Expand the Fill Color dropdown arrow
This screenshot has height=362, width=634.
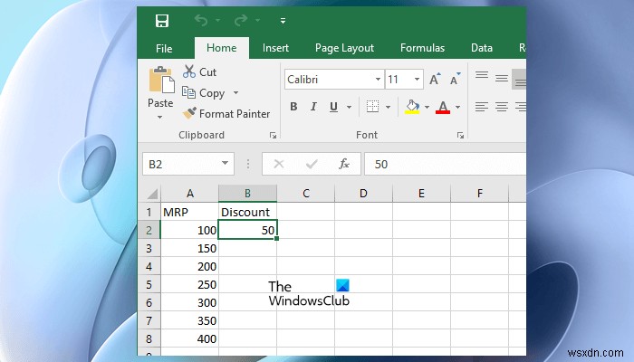coord(427,107)
